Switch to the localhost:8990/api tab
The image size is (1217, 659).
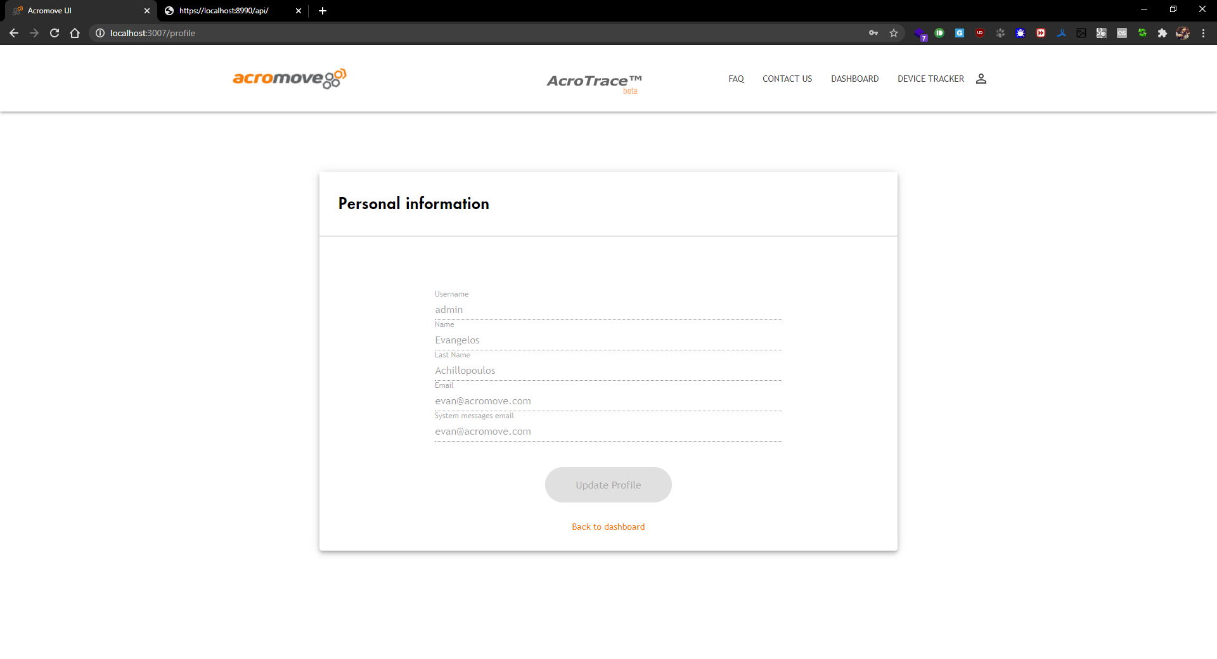(224, 11)
